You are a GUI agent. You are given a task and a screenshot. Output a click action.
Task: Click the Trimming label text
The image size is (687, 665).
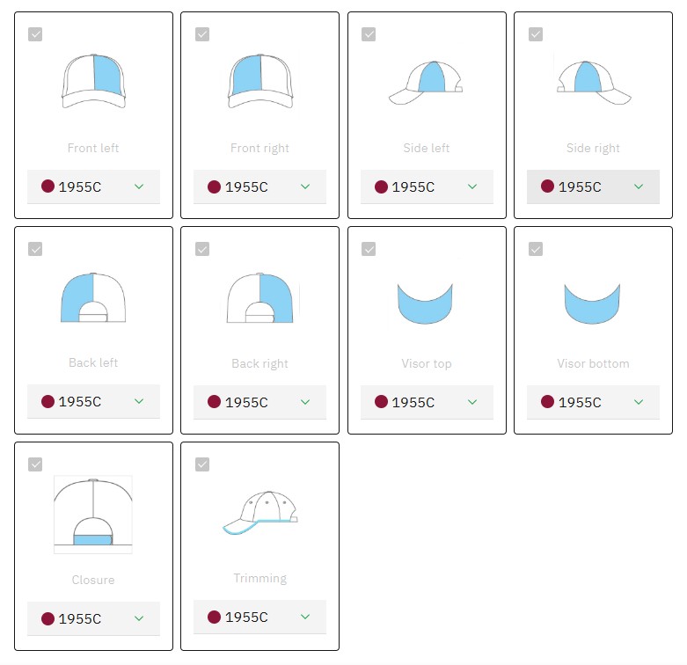(259, 578)
